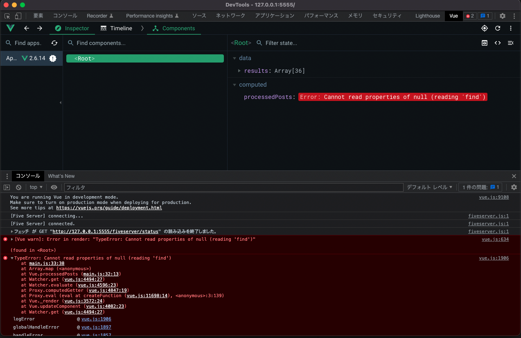Open the vuejs.org deployment guide link
This screenshot has width=521, height=338.
109,208
